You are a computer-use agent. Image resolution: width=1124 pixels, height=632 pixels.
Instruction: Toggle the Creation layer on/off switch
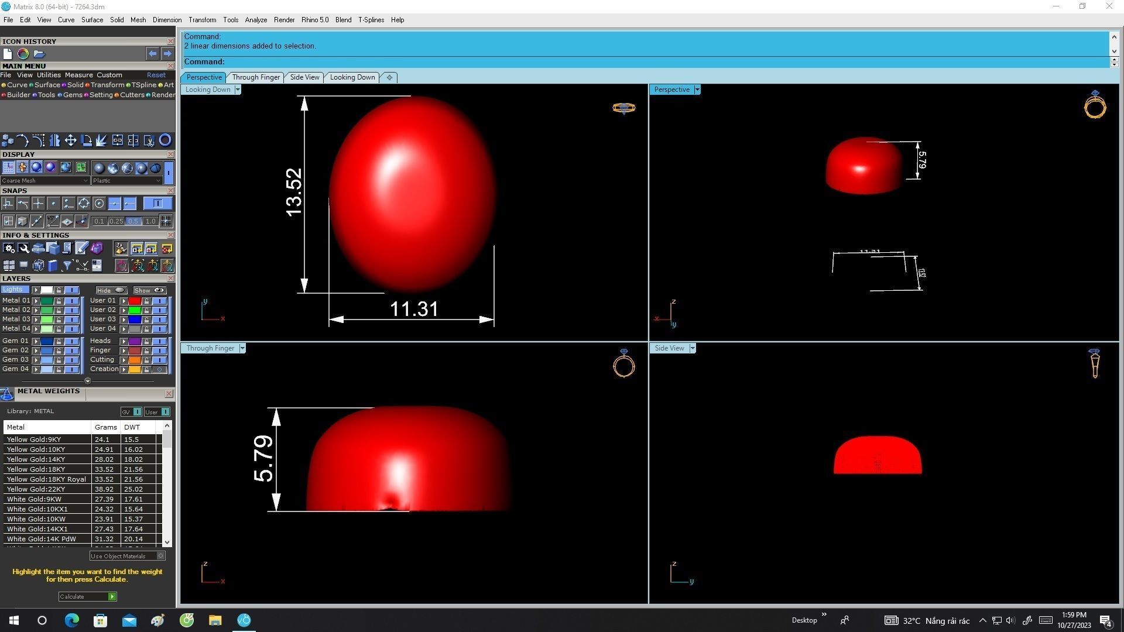pyautogui.click(x=159, y=369)
